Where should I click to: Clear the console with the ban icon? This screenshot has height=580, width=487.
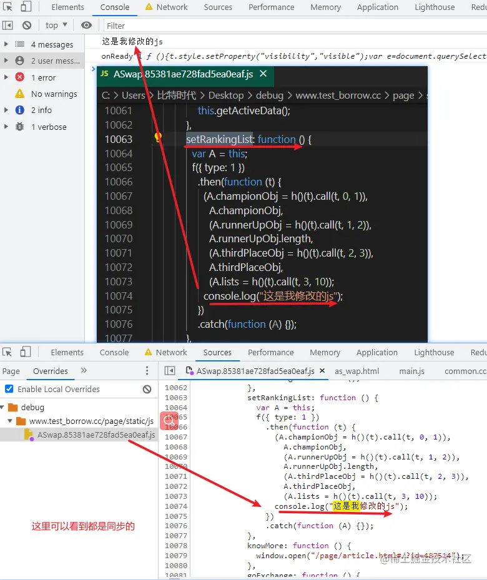(27, 25)
